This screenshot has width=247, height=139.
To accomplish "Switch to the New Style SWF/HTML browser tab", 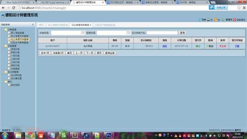I will pyautogui.click(x=18, y=3).
